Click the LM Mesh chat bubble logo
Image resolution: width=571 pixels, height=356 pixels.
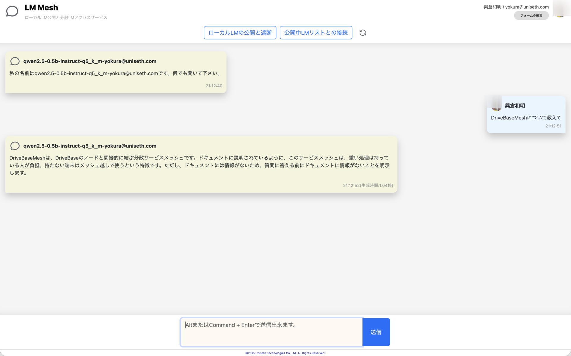coord(12,11)
